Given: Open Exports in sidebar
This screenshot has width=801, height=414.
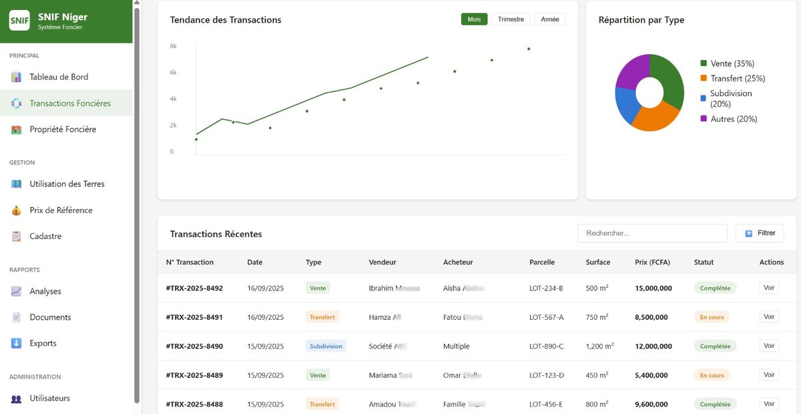Looking at the screenshot, I should 66,343.
